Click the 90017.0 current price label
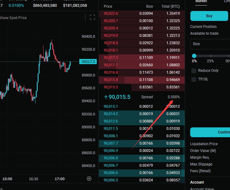This screenshot has width=230, height=190. click(x=88, y=62)
